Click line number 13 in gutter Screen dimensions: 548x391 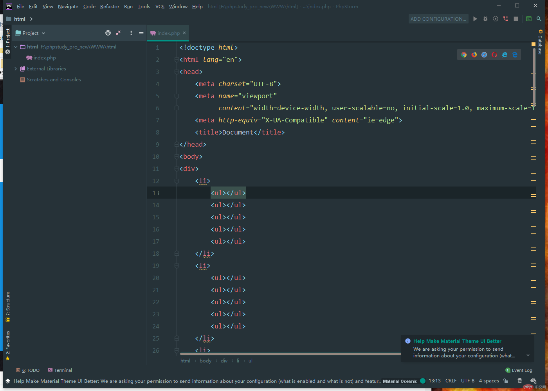point(156,193)
